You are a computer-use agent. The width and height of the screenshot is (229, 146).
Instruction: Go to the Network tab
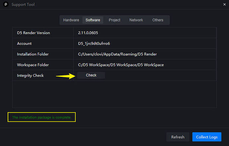pyautogui.click(x=136, y=20)
